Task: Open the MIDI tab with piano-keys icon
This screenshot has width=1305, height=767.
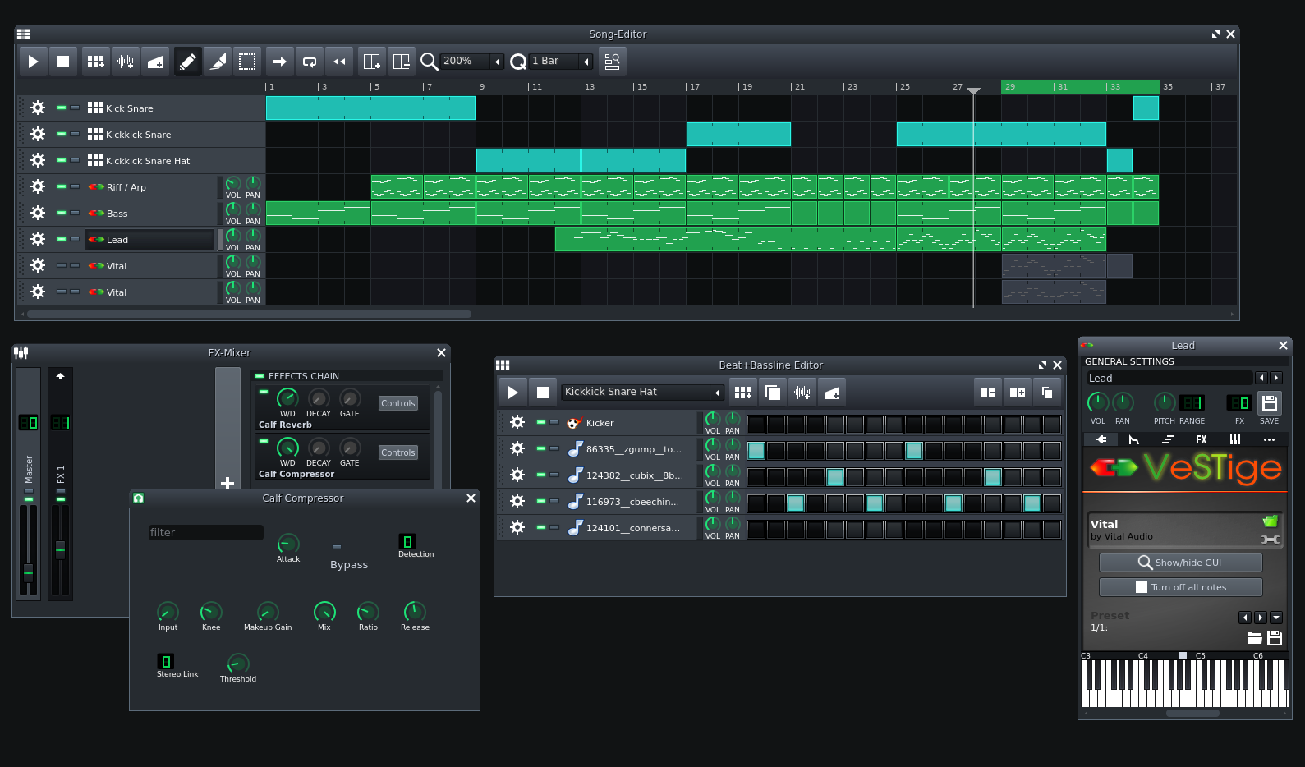Action: click(1234, 439)
